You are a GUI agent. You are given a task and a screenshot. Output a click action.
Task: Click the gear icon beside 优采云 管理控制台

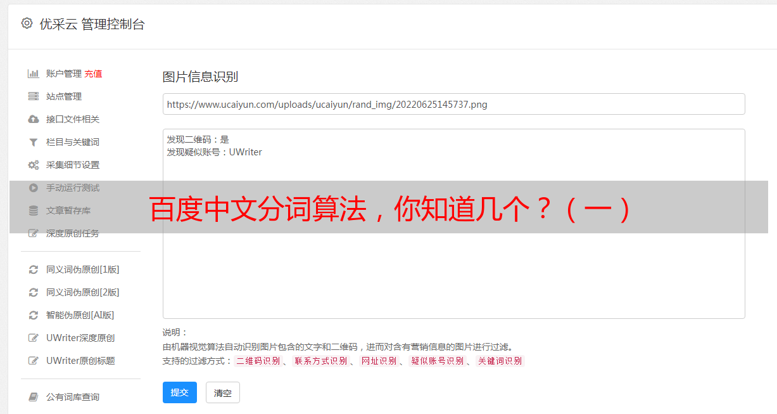(x=27, y=23)
